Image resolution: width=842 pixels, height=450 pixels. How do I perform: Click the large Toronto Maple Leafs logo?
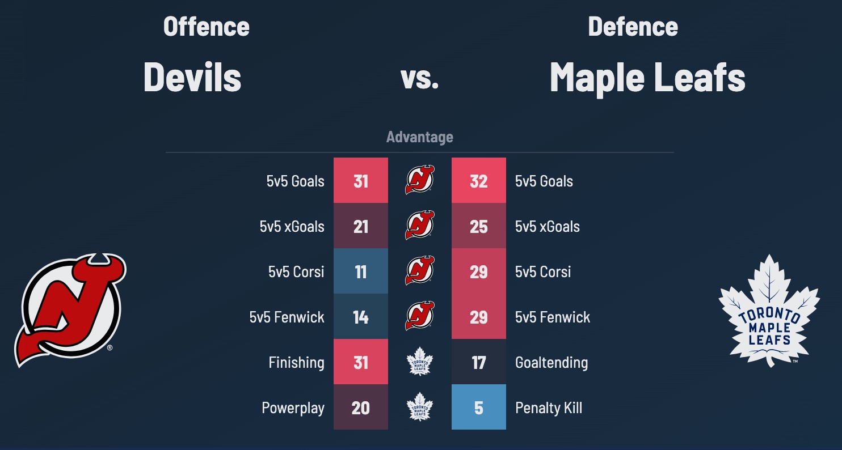pos(769,310)
